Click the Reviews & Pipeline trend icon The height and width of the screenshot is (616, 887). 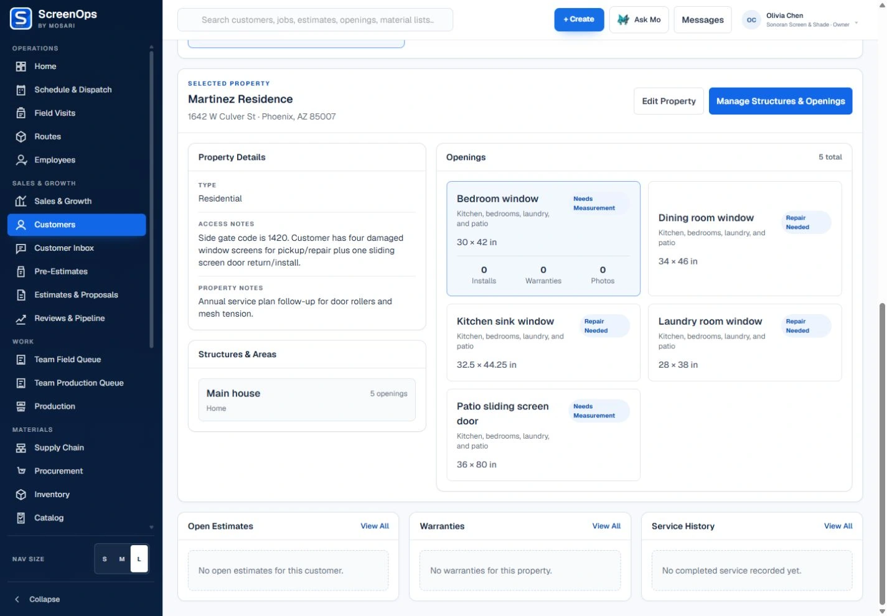pos(21,319)
